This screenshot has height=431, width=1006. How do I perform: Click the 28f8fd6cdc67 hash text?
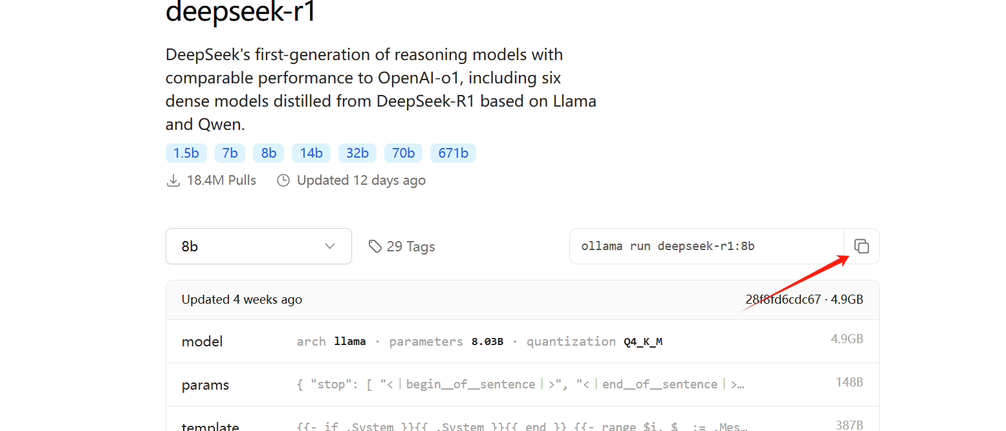[783, 300]
